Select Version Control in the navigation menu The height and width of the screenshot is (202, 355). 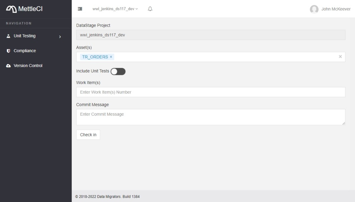(28, 65)
